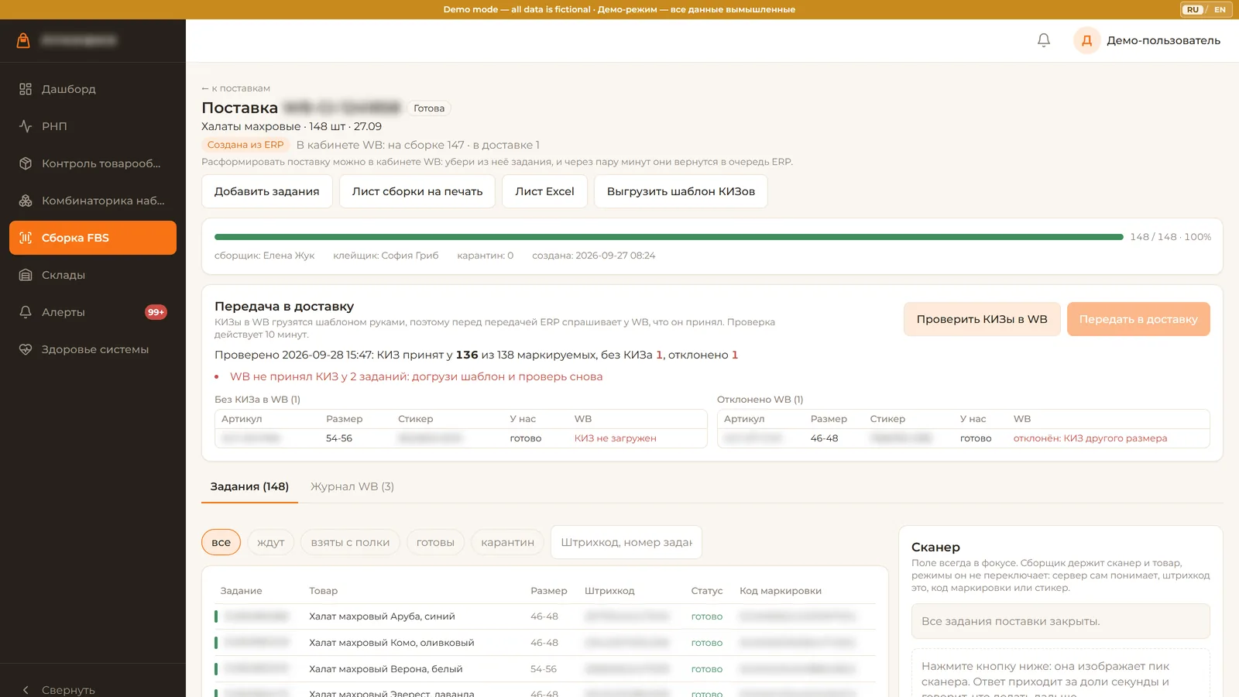Image resolution: width=1239 pixels, height=697 pixels.
Task: Click scanner field 'Все задания поставки закрыты.'
Action: [1061, 621]
